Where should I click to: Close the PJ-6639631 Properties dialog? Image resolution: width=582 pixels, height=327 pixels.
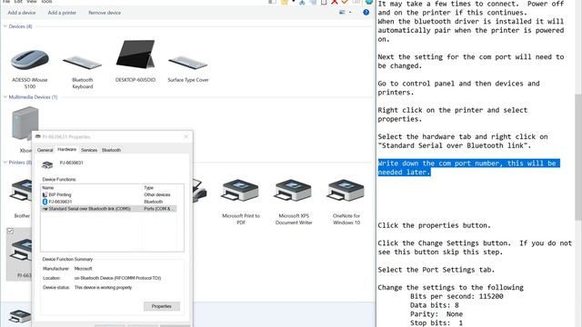tap(186, 136)
